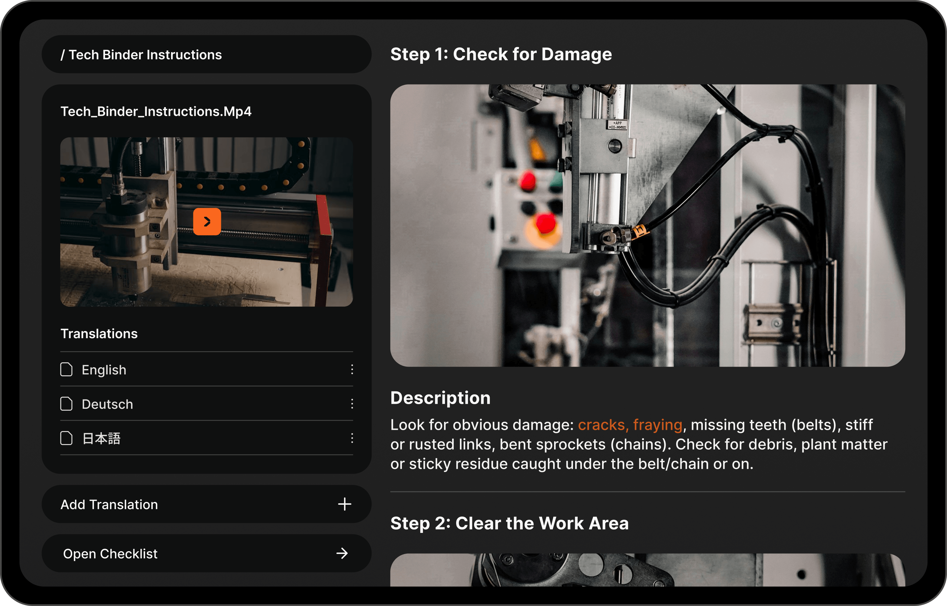Select the 日本語 translation
This screenshot has width=947, height=606.
click(x=101, y=438)
